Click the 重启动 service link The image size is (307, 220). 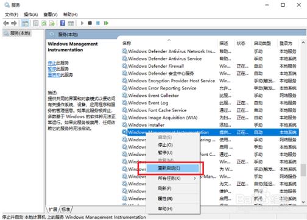(x=54, y=75)
